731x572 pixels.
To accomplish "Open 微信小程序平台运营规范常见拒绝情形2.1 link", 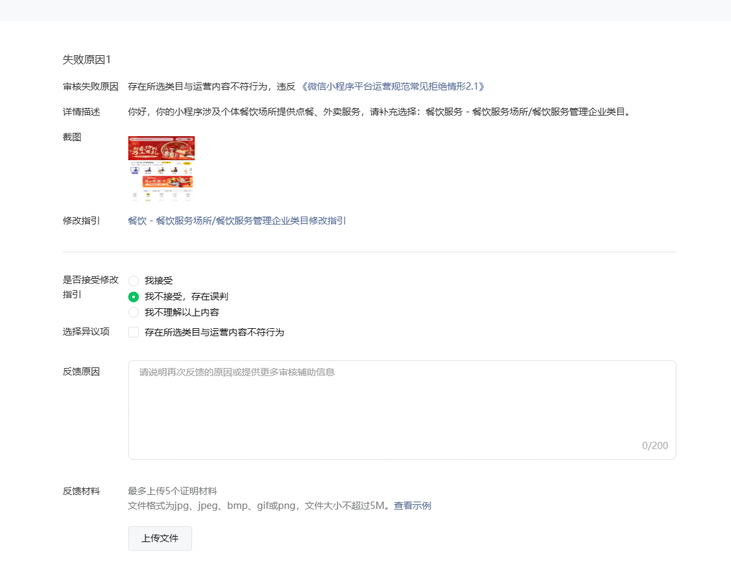I will 391,86.
